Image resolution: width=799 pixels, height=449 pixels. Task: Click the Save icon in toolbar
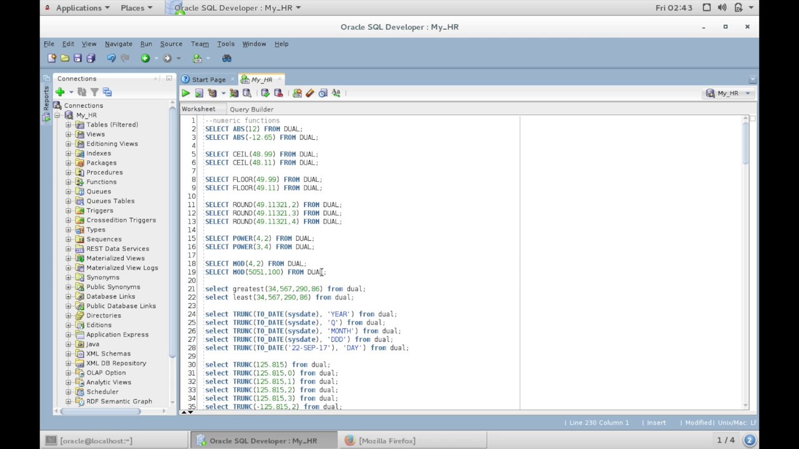coord(77,58)
